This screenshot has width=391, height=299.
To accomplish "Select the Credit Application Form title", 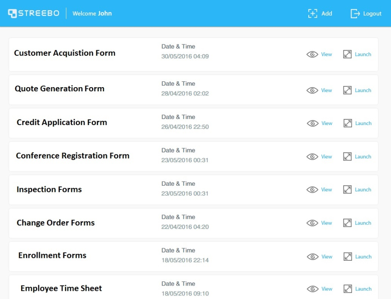I will pyautogui.click(x=62, y=123).
